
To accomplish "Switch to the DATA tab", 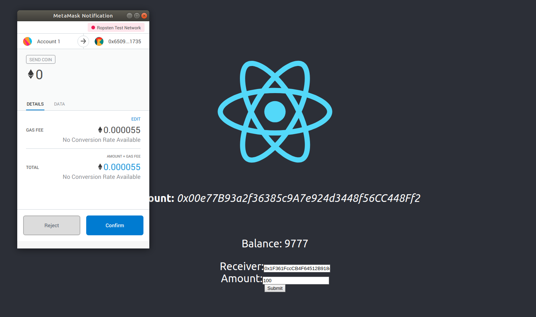I will (x=59, y=104).
